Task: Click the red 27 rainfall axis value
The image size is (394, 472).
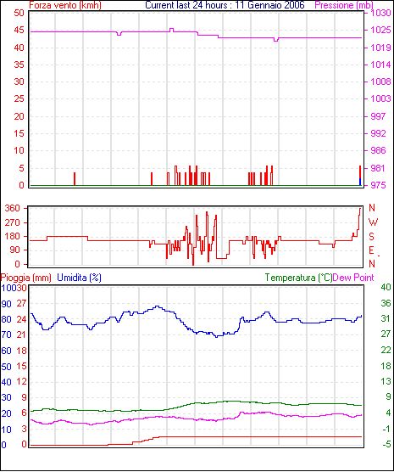Action: pyautogui.click(x=21, y=303)
